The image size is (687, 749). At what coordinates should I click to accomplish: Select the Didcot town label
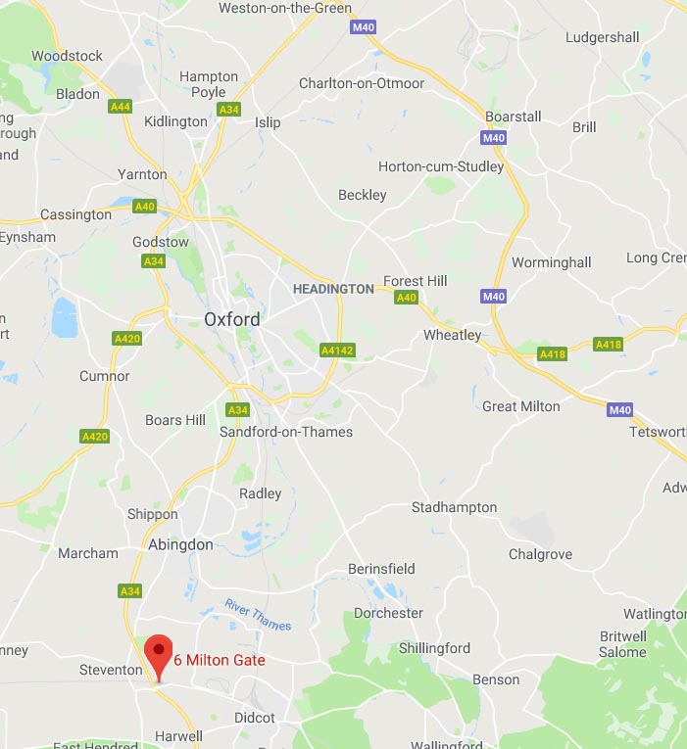point(255,718)
